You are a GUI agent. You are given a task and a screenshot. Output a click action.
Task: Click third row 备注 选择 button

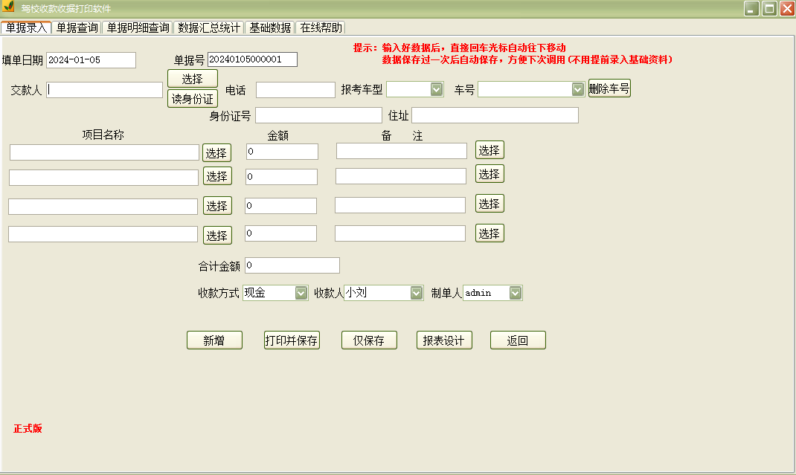pyautogui.click(x=490, y=204)
